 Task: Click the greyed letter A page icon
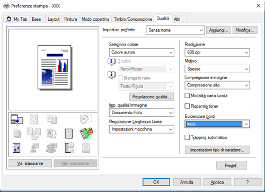click(51, 133)
